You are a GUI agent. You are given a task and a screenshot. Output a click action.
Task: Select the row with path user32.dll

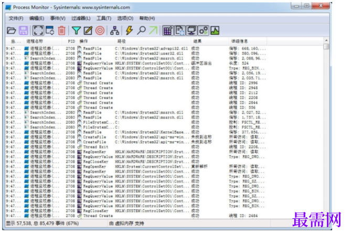(136, 53)
